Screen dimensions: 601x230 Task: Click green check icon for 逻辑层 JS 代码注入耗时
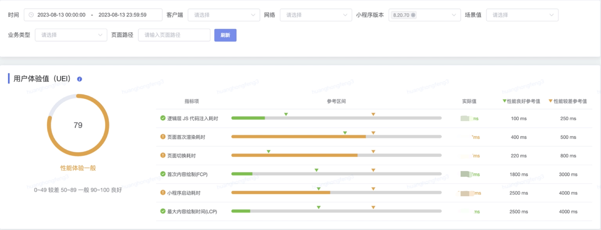(x=163, y=118)
